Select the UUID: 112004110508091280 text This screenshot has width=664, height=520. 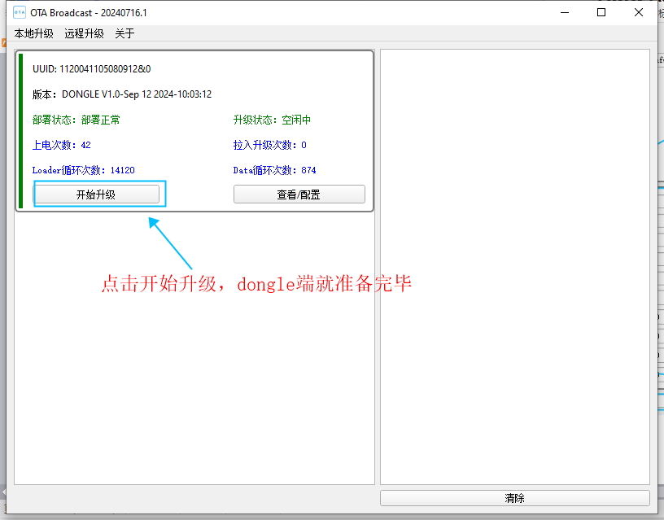point(91,69)
